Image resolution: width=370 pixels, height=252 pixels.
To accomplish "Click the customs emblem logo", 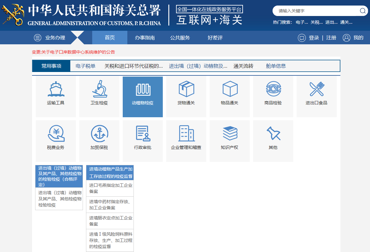I will [13, 14].
